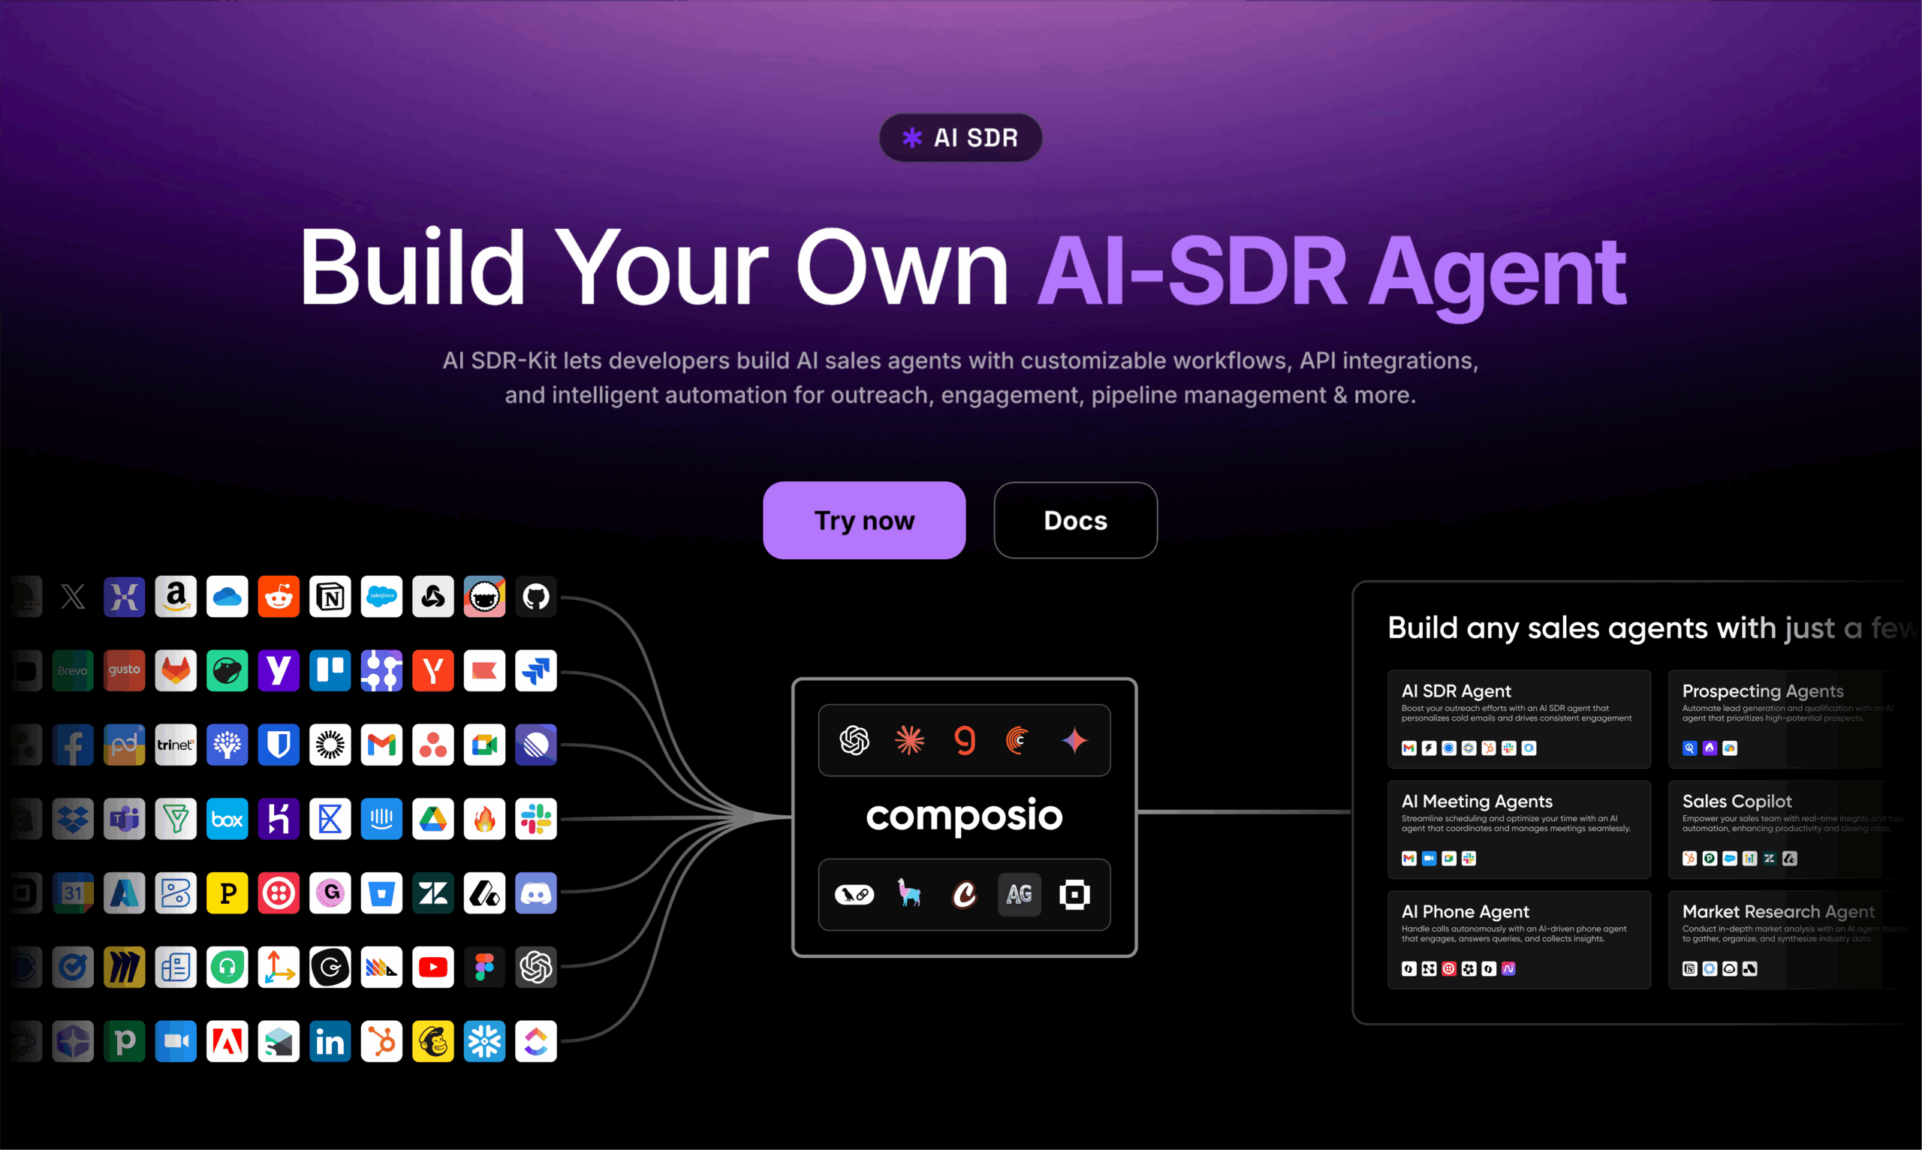Open the LinkedIn icon
This screenshot has width=1922, height=1150.
(330, 1041)
